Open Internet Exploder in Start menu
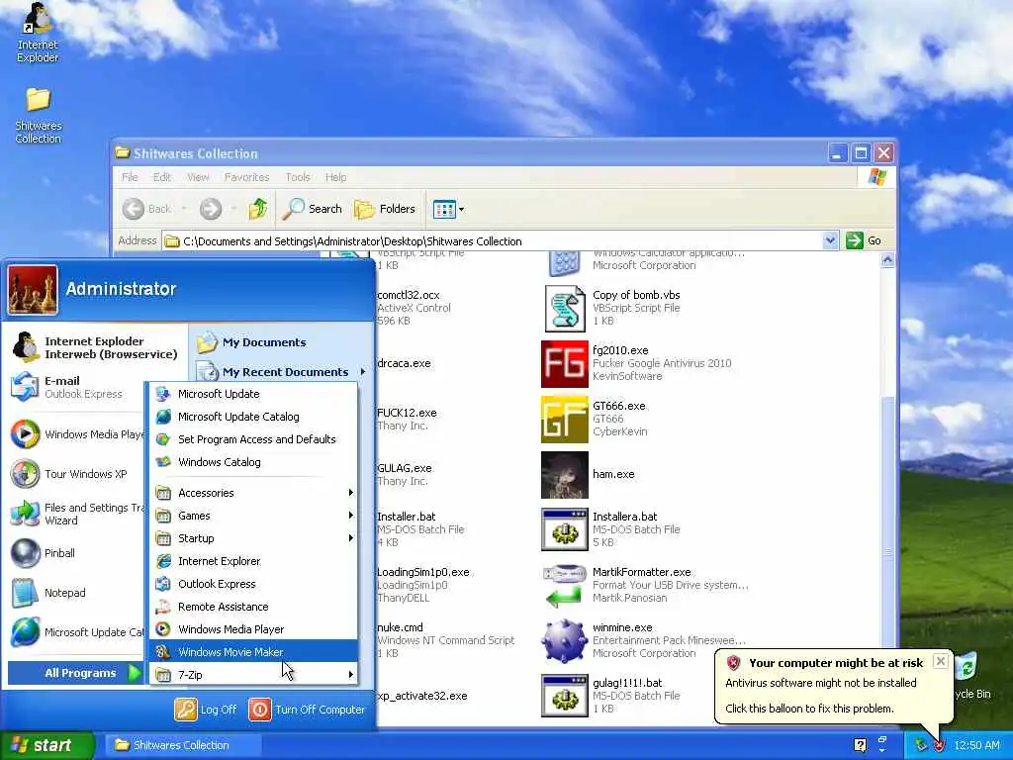Viewport: 1013px width, 760px height. [x=95, y=347]
